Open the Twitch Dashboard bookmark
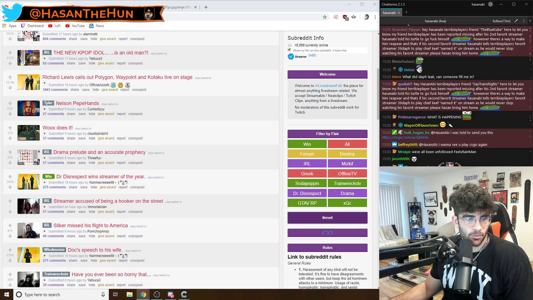This screenshot has height=300, width=533. click(x=33, y=26)
